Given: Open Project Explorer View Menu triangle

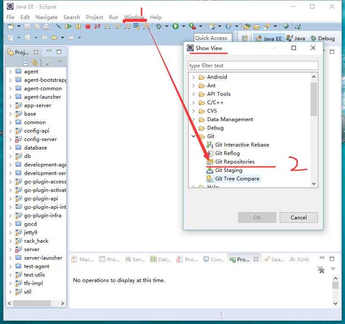Looking at the screenshot, I should pos(60,62).
